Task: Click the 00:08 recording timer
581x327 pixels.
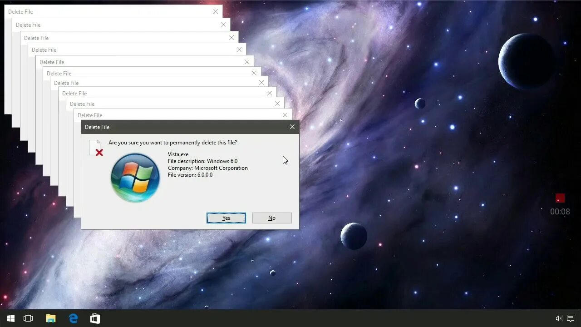Action: (560, 212)
